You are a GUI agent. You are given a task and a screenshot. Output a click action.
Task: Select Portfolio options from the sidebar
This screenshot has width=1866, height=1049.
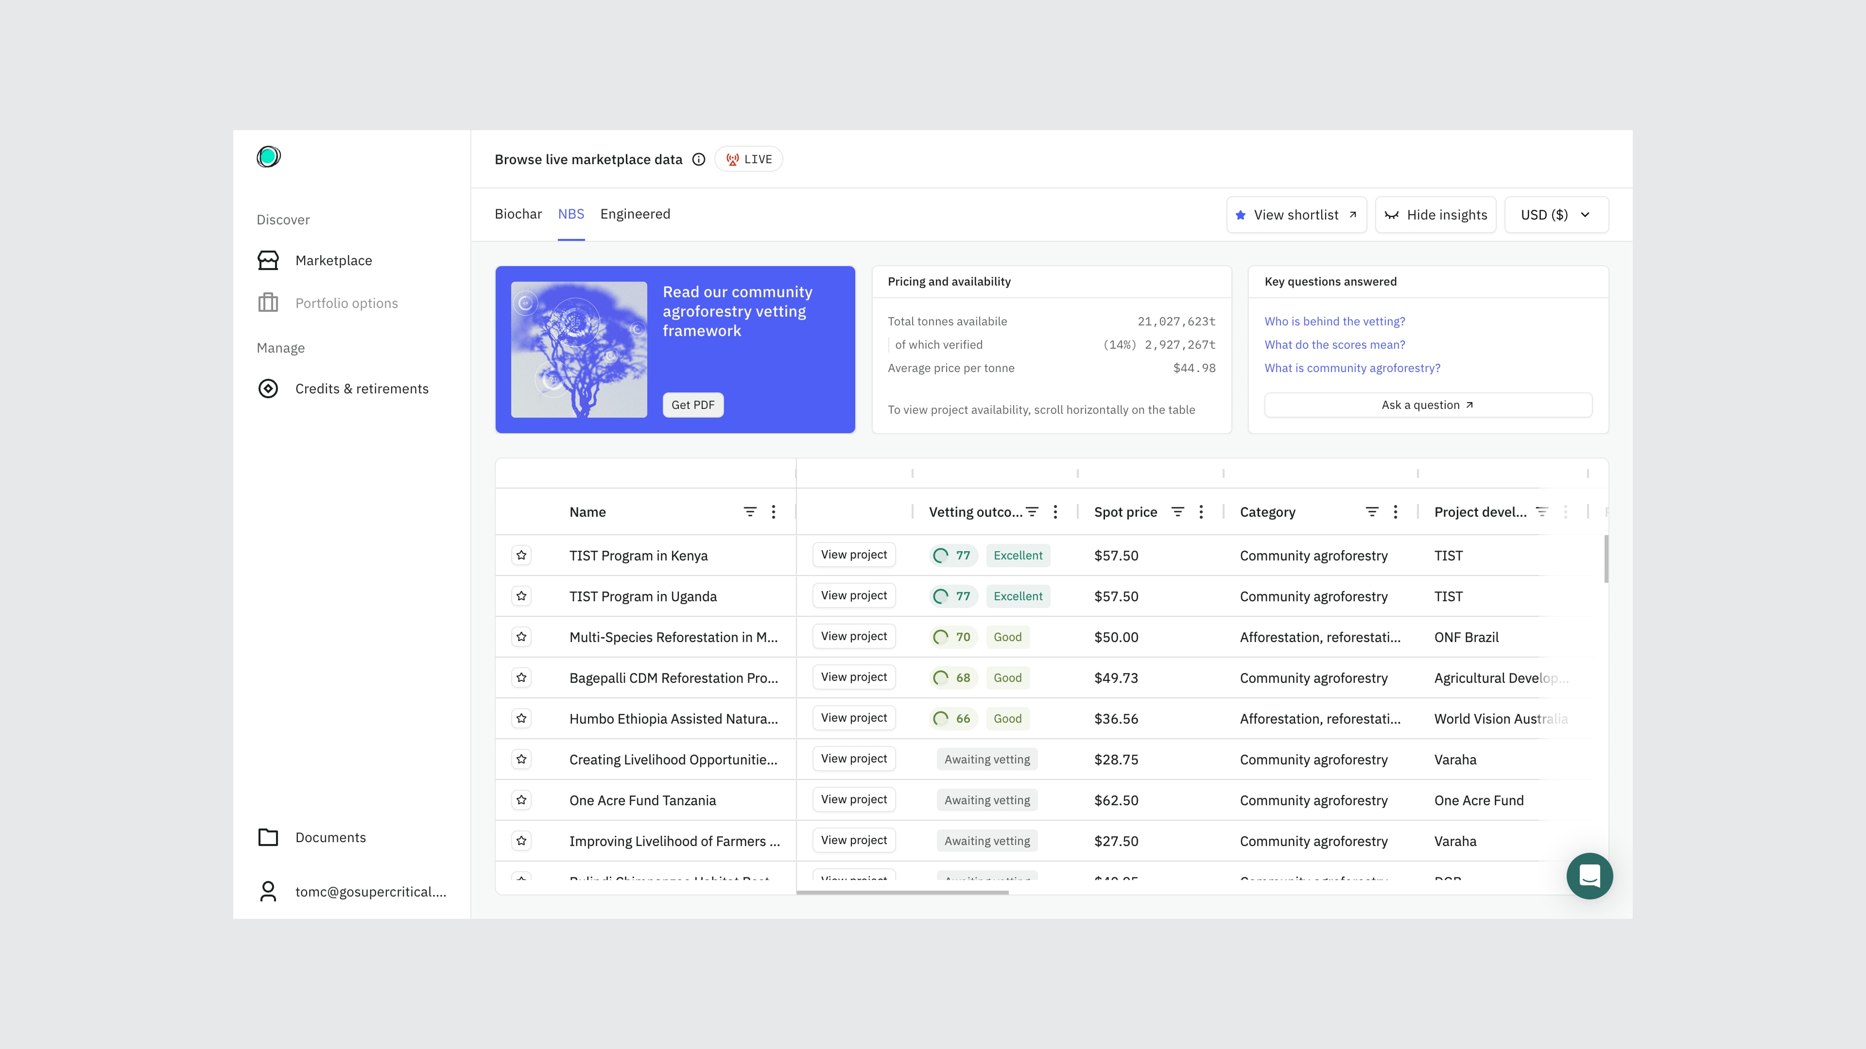(x=346, y=303)
